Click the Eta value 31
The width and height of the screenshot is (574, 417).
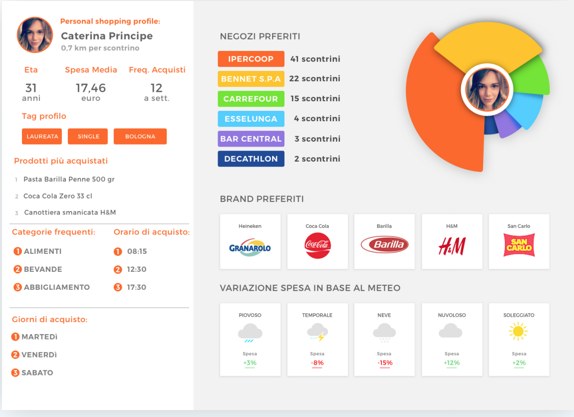(31, 88)
